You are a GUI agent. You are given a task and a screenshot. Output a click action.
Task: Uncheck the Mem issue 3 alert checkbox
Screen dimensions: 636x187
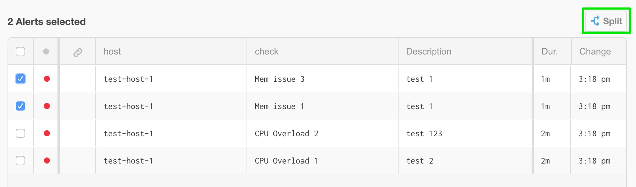tap(20, 79)
